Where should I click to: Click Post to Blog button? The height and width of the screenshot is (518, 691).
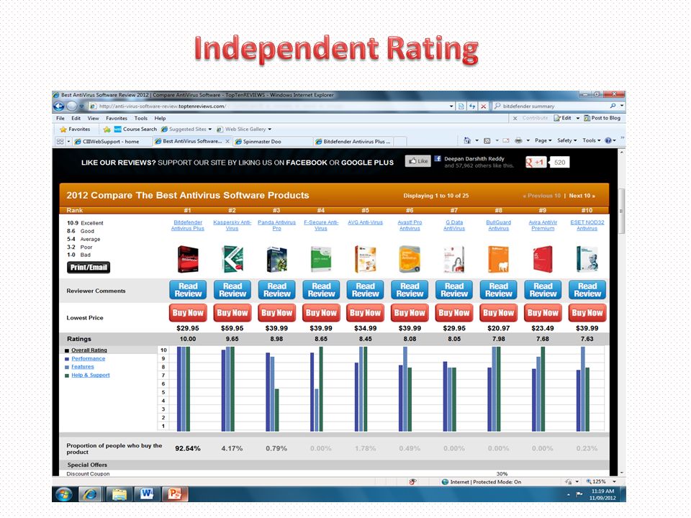602,118
